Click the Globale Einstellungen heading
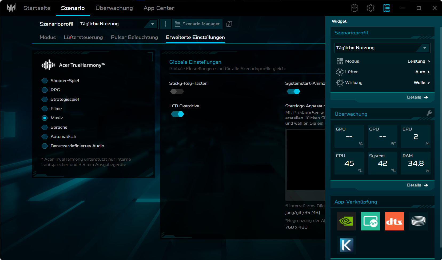The width and height of the screenshot is (442, 260). [195, 62]
